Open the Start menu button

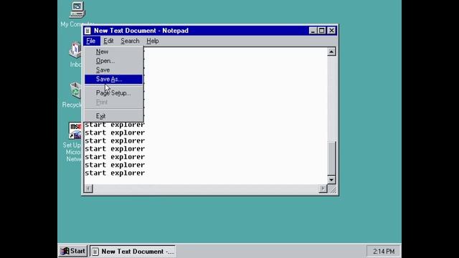tap(73, 251)
